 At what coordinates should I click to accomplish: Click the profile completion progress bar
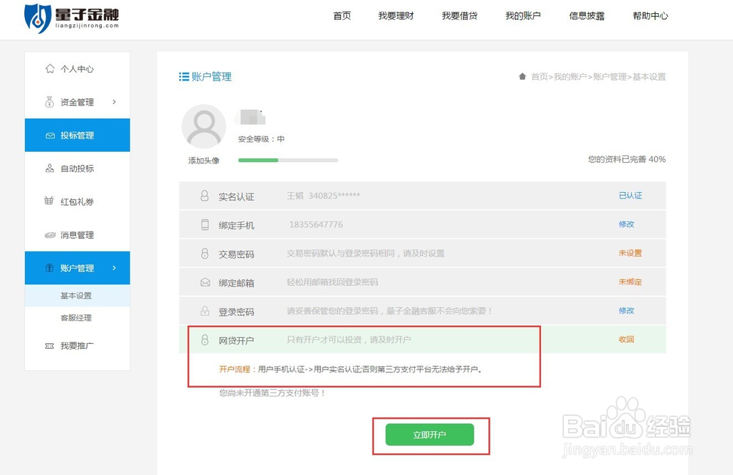point(287,160)
